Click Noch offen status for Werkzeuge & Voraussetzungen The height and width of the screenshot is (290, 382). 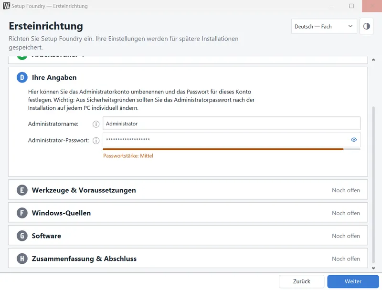coord(346,190)
